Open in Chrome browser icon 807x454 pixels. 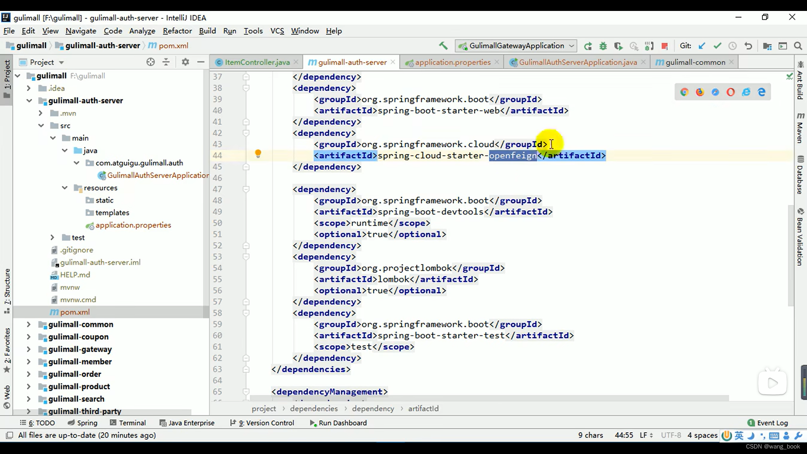pos(684,92)
